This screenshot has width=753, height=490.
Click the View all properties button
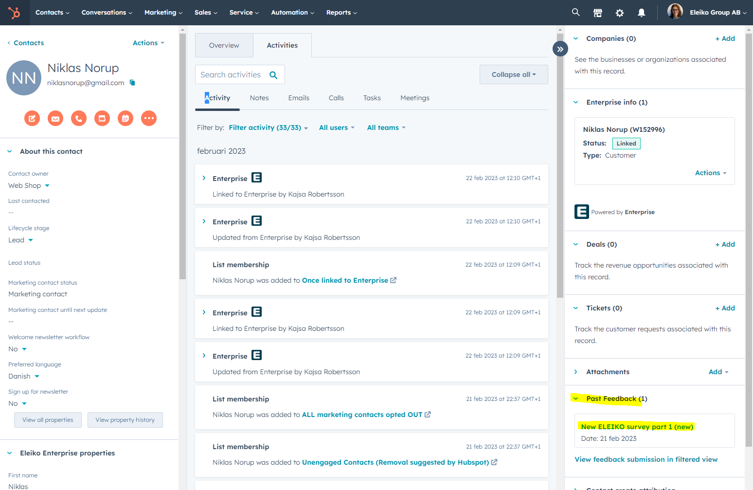tap(48, 420)
